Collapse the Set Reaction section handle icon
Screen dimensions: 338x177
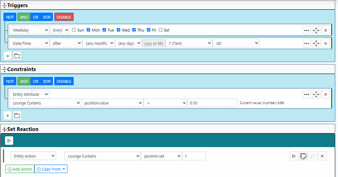pyautogui.click(x=4, y=129)
